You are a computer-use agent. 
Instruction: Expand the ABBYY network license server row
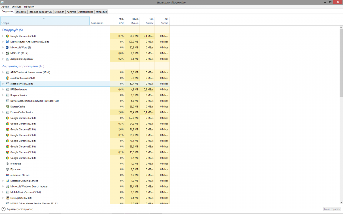pos(3,72)
